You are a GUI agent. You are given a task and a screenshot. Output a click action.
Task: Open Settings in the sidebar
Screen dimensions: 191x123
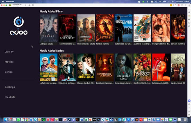10,87
